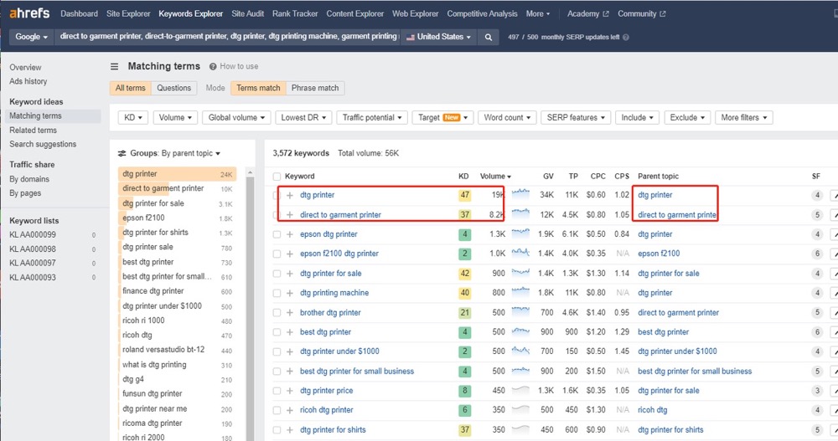Toggle the select-all Keyword header checkbox
Image resolution: width=838 pixels, height=441 pixels.
point(277,177)
